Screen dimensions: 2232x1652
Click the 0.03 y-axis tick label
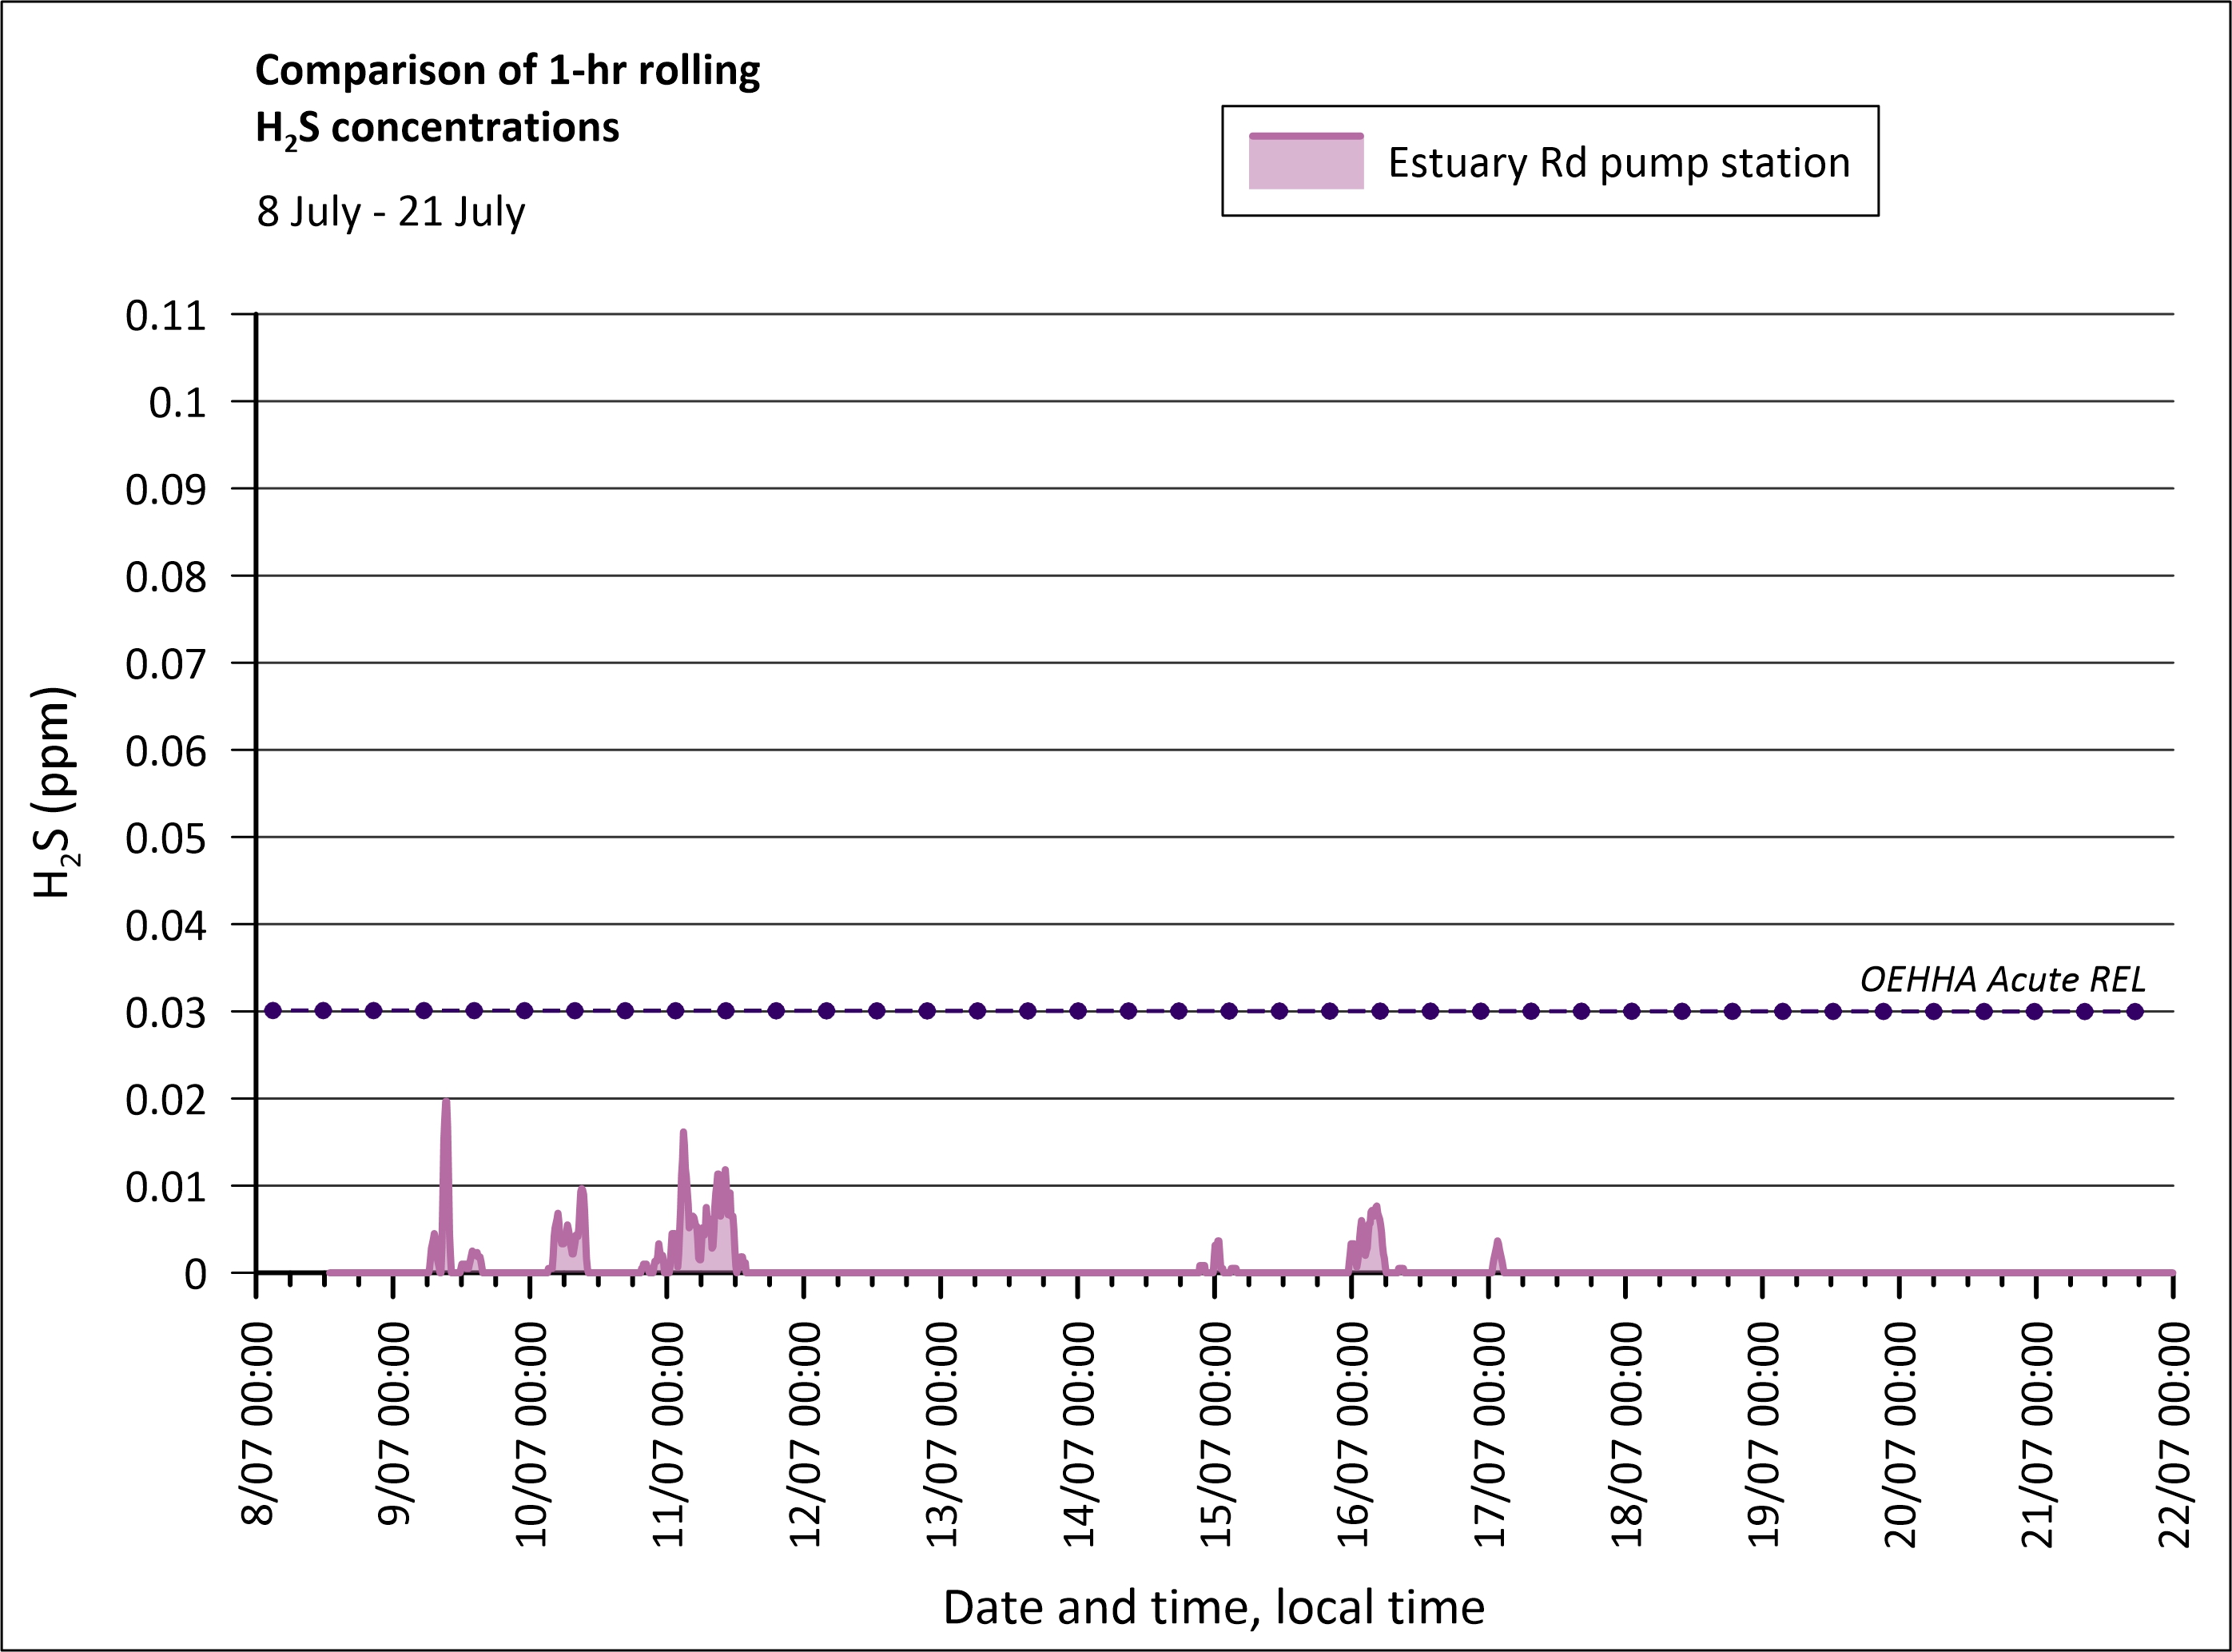point(166,1013)
